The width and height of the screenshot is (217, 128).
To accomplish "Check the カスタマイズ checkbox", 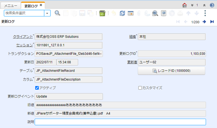I will tap(140, 88).
